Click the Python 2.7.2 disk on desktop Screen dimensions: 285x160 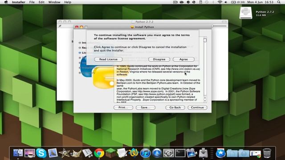click(x=245, y=13)
